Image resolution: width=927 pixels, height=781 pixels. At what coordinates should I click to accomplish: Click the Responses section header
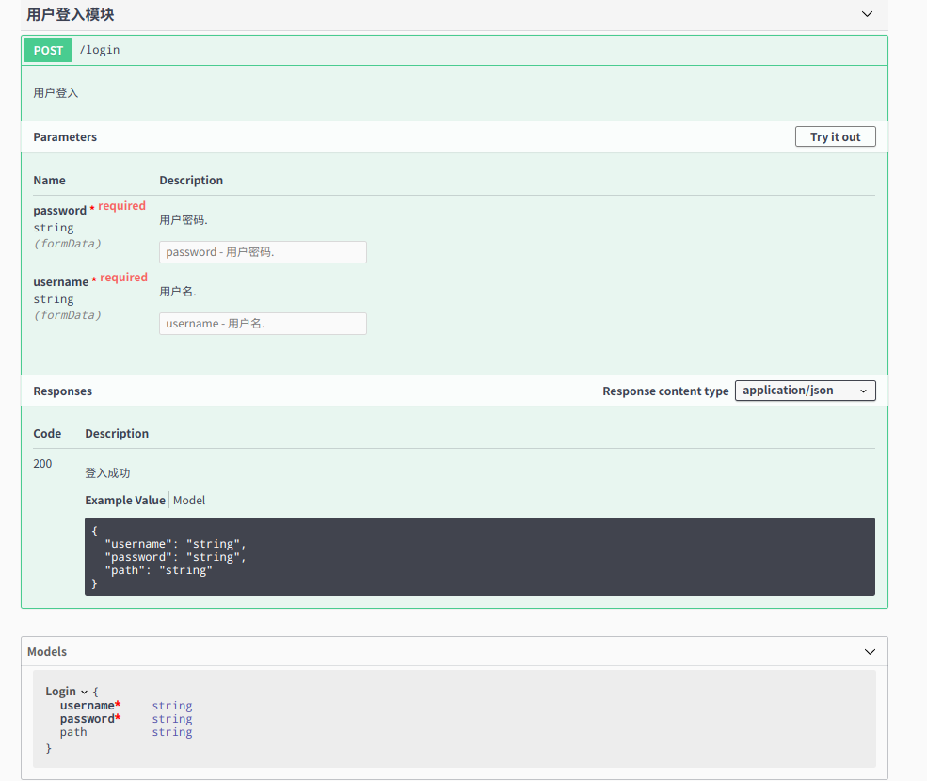pyautogui.click(x=63, y=390)
